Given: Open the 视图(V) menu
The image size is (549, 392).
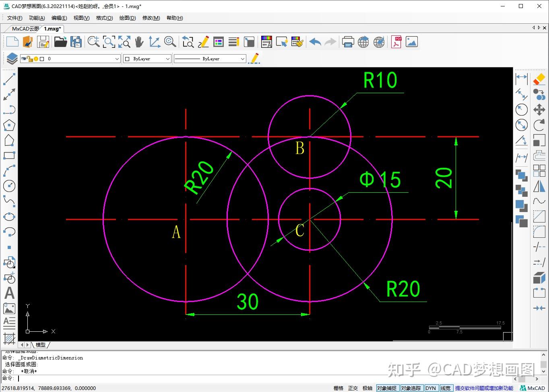Looking at the screenshot, I should coord(81,18).
